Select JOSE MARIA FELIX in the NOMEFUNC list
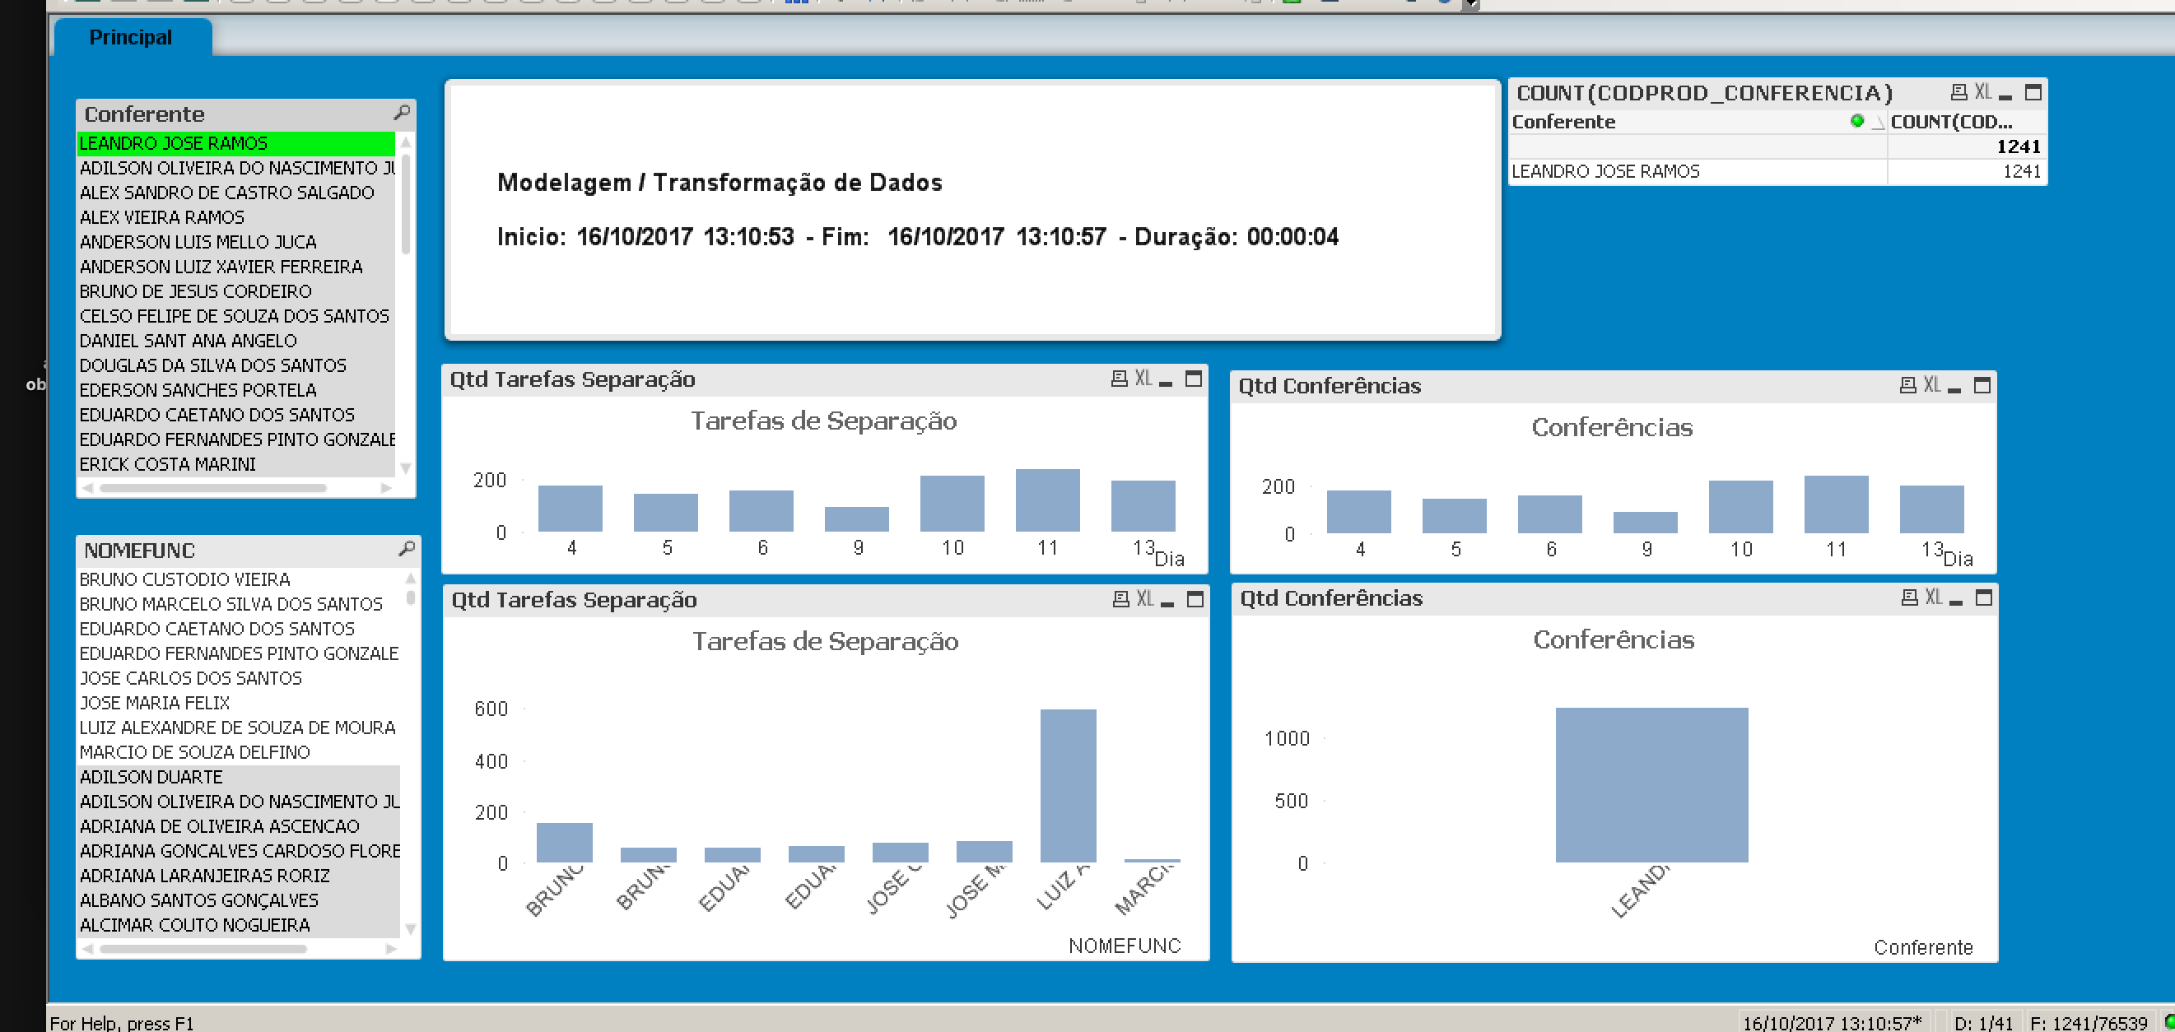This screenshot has height=1032, width=2175. pyautogui.click(x=155, y=703)
